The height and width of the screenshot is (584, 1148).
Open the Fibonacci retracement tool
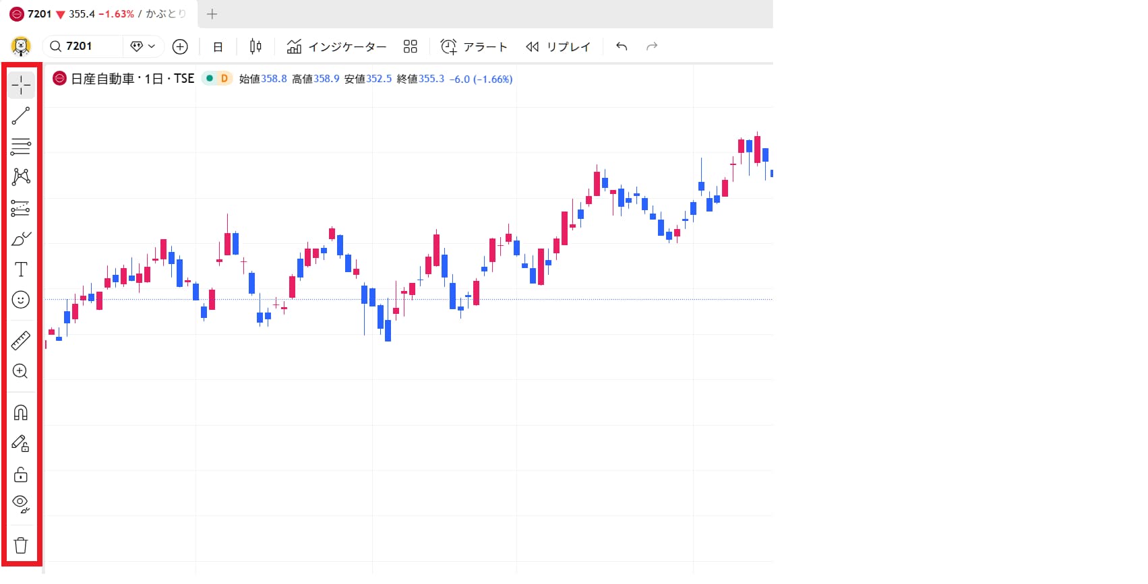tap(21, 146)
